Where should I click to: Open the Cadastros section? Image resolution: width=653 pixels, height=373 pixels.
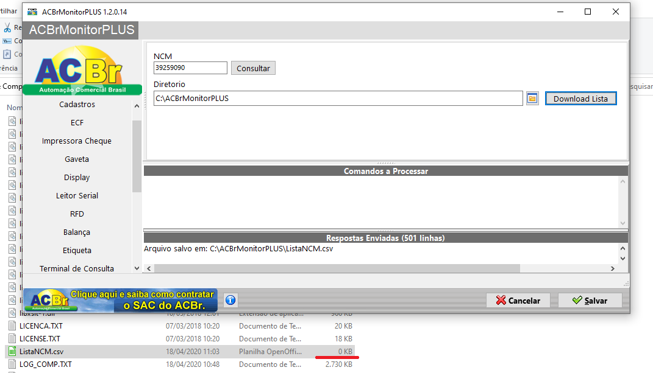pos(77,105)
